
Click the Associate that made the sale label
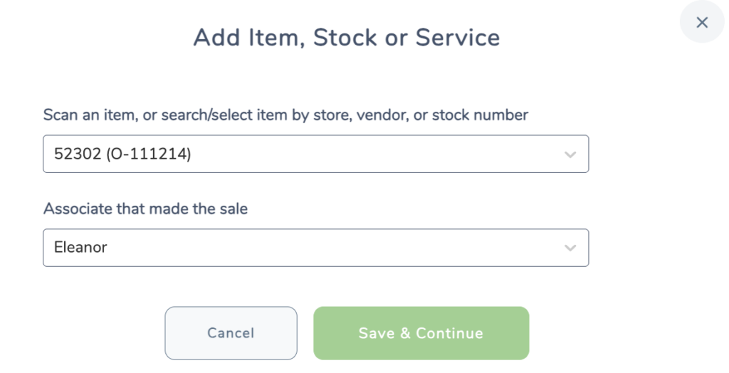(x=145, y=209)
